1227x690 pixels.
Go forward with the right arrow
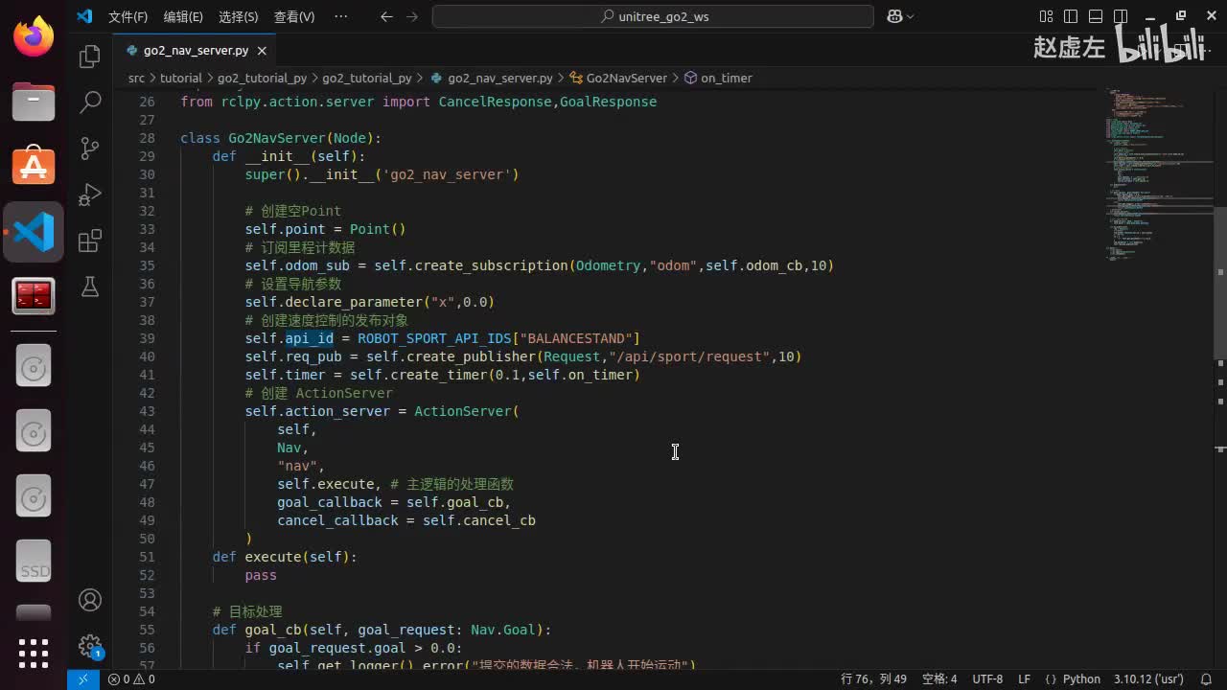(412, 16)
